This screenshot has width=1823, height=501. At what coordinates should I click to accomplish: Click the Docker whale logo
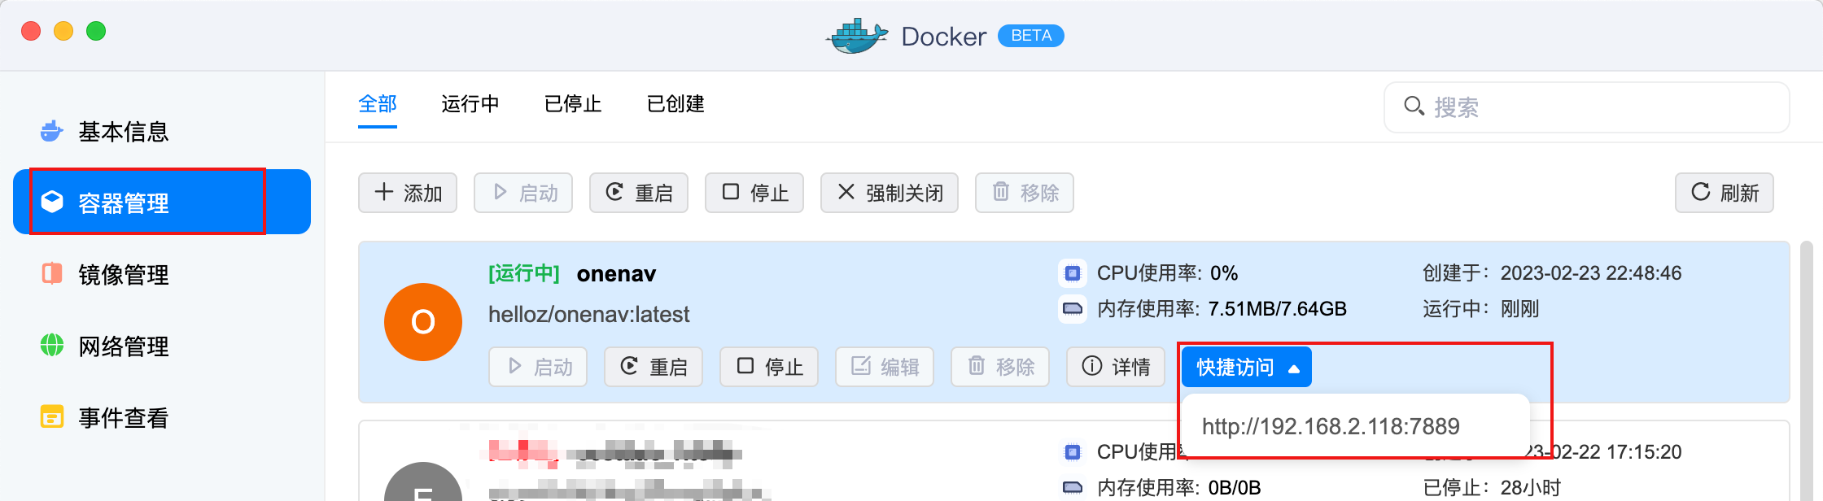pos(854,35)
